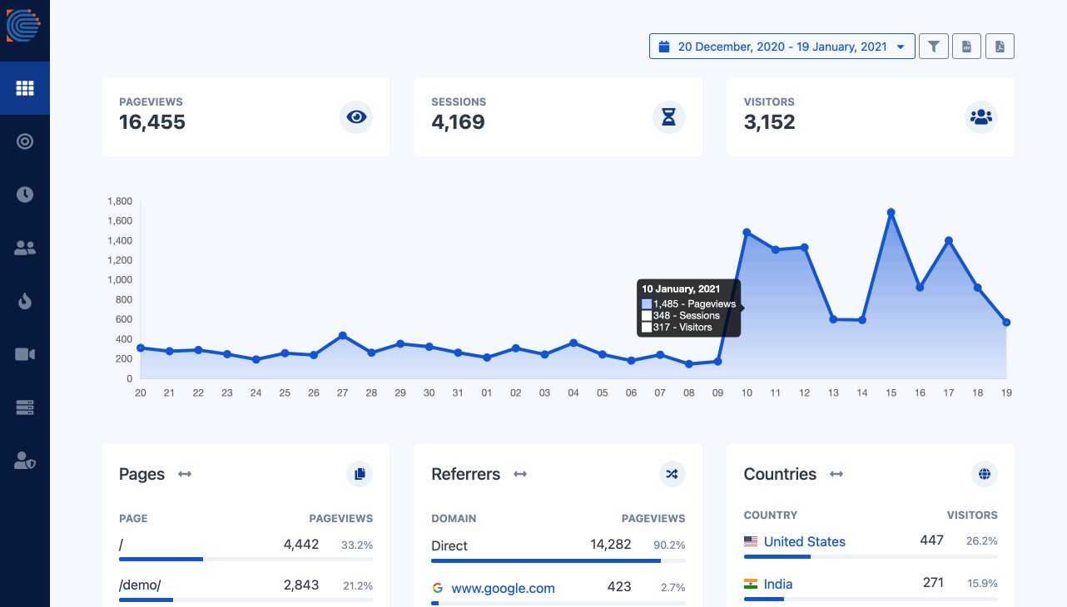Click the clock icon in sidebar

[25, 195]
